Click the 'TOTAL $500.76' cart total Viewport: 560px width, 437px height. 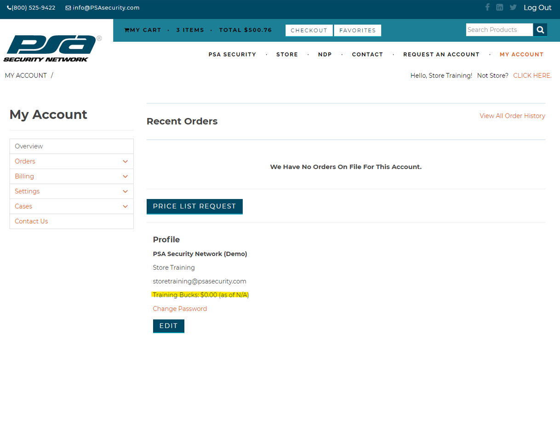(x=246, y=30)
